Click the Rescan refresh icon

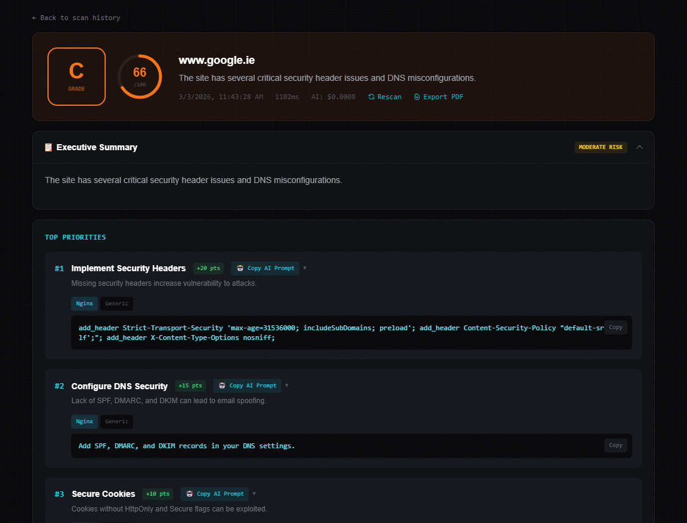pyautogui.click(x=371, y=97)
